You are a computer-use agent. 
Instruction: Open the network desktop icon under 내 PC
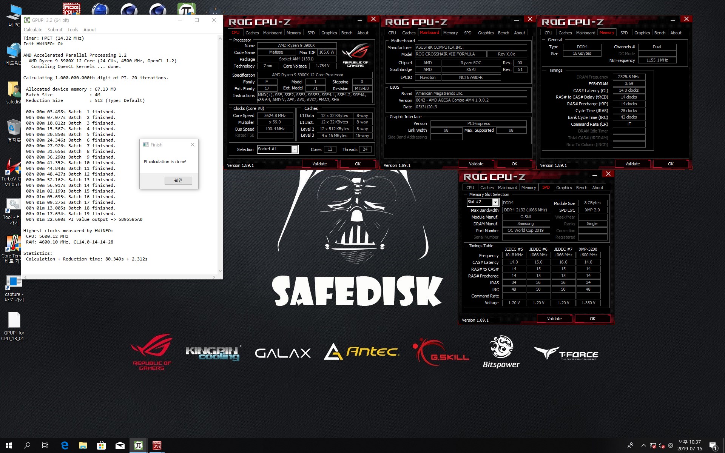point(14,54)
